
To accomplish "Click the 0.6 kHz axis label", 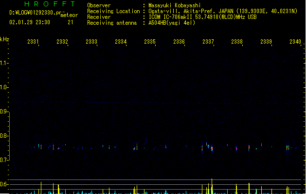I will click(4, 184).
